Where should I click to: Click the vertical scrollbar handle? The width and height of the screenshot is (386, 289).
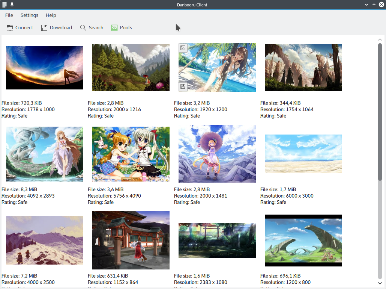tap(380, 113)
